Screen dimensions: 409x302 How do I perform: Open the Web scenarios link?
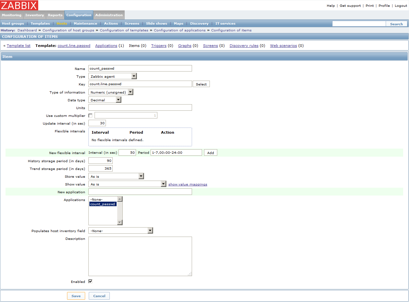click(283, 46)
